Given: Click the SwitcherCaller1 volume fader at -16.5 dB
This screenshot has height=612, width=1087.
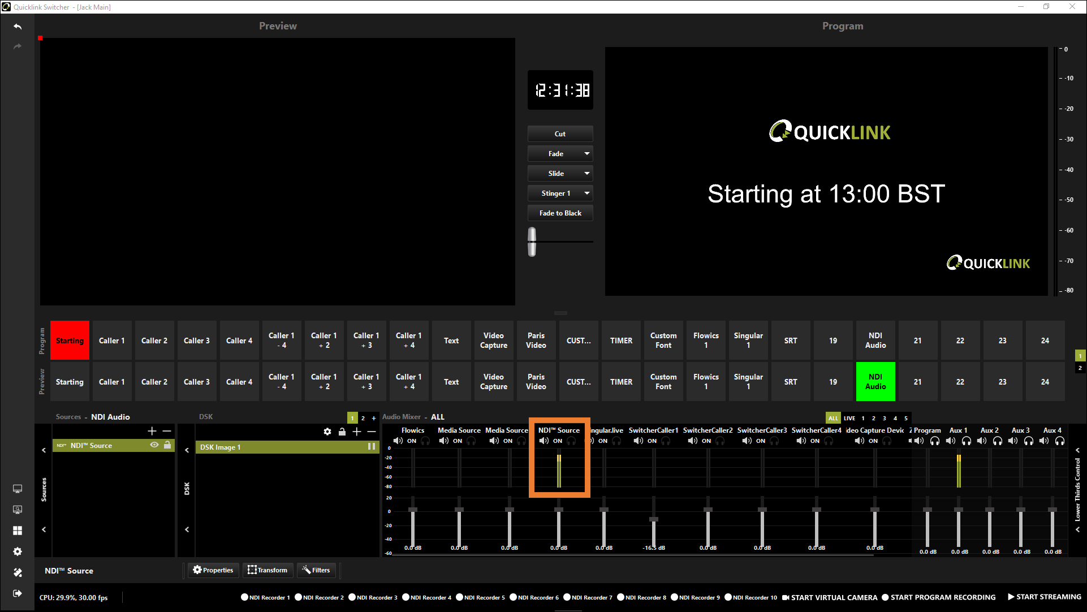Looking at the screenshot, I should [x=654, y=519].
